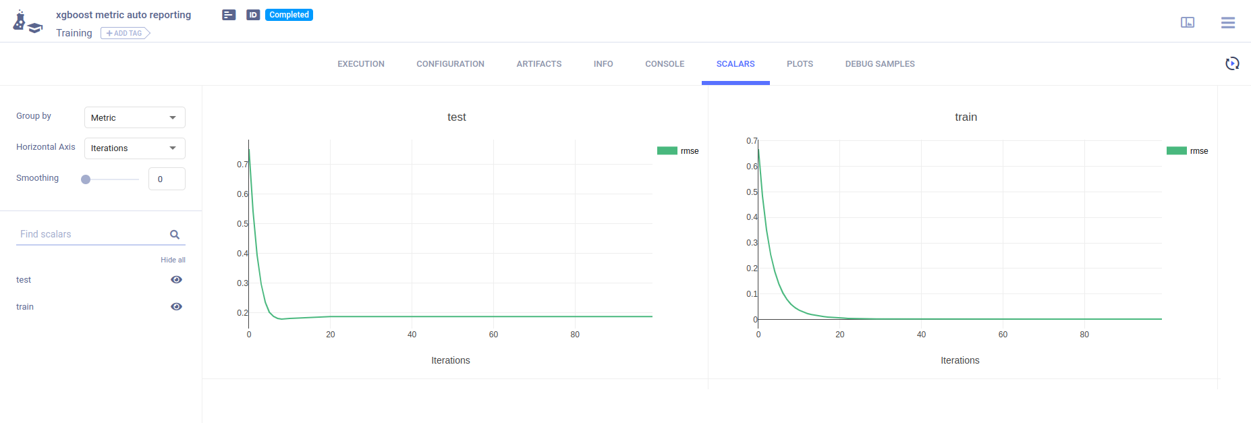The width and height of the screenshot is (1251, 423).
Task: Hide the train scalar with eye icon
Action: point(176,307)
